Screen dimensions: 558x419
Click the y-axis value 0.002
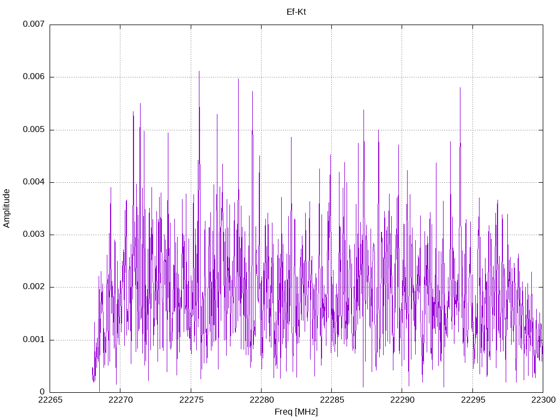point(34,287)
